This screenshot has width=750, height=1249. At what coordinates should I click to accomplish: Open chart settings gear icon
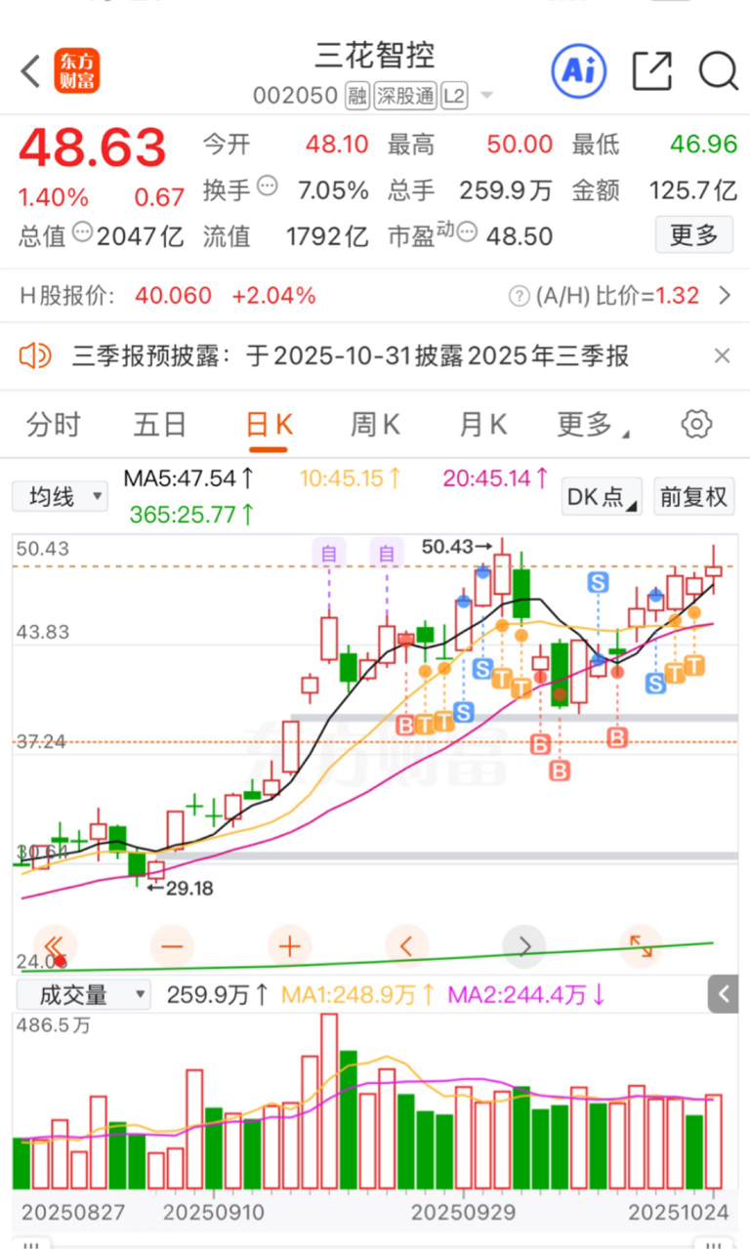click(695, 424)
